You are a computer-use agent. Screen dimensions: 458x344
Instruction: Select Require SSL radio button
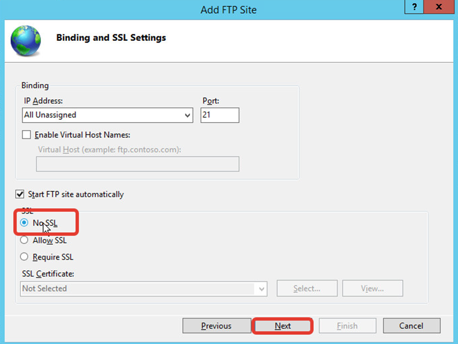24,257
